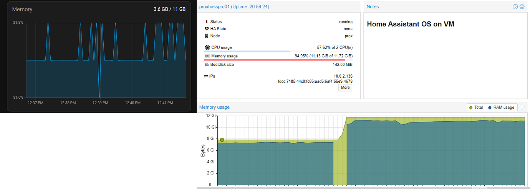Toggle the Total series in chart legend

pyautogui.click(x=477, y=108)
